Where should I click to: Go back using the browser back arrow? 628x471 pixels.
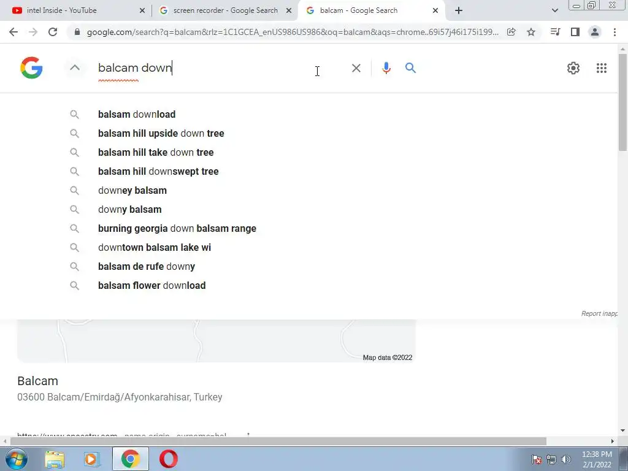13,32
